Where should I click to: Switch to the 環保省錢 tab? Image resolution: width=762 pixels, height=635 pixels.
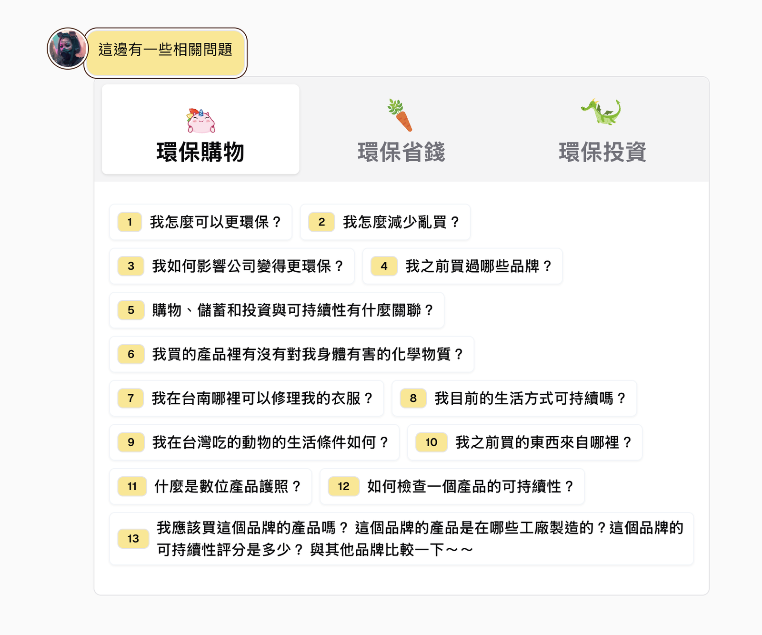(x=401, y=129)
